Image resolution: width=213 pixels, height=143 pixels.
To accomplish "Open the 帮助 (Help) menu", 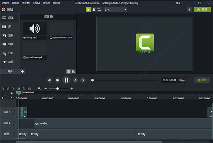I will pos(56,3).
